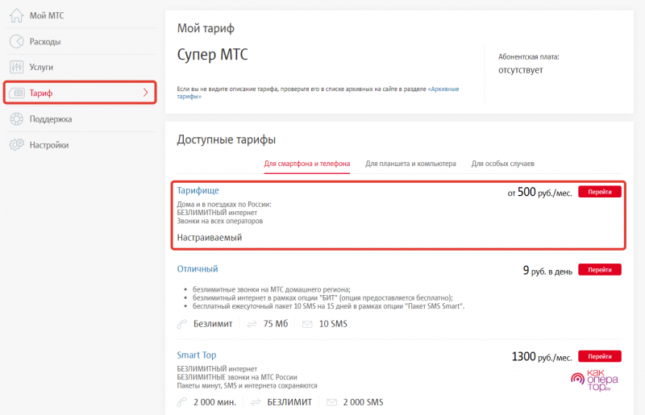Click the от 500 руб./мес. price
Screen dimensions: 645x415
539,192
